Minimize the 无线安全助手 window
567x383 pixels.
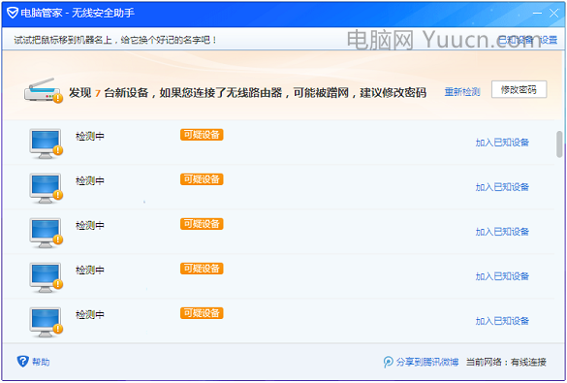tap(537, 14)
